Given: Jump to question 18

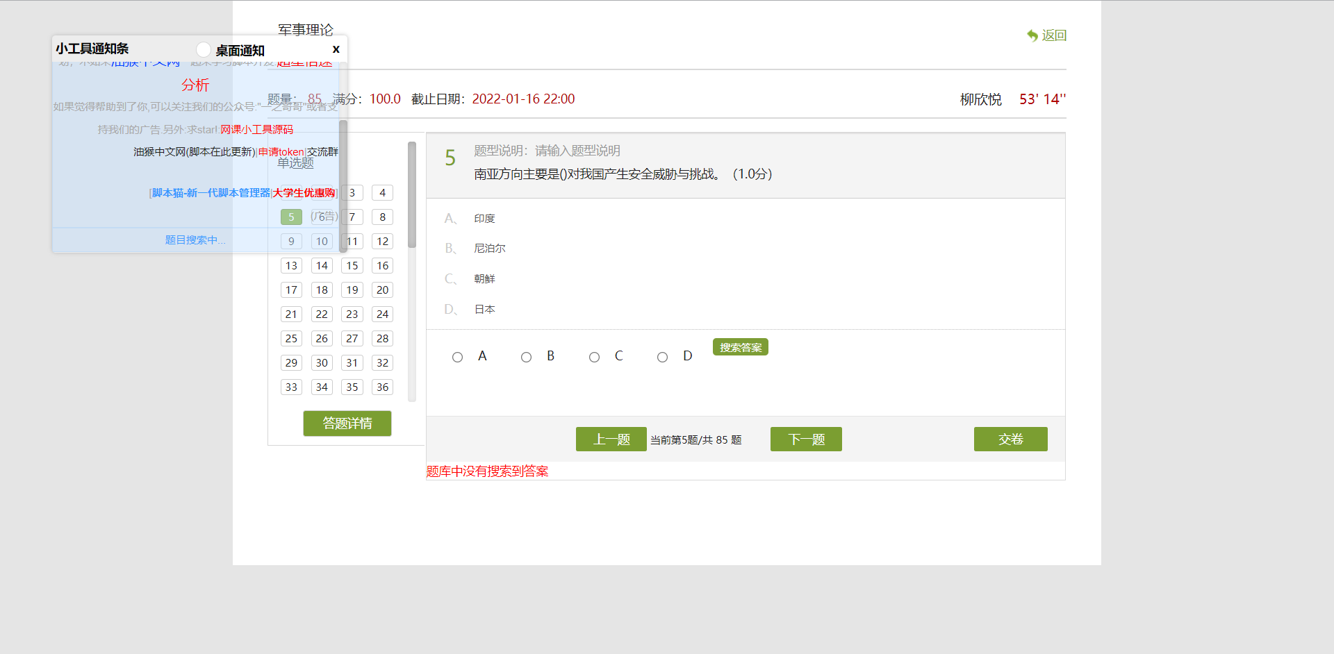Looking at the screenshot, I should coord(322,290).
